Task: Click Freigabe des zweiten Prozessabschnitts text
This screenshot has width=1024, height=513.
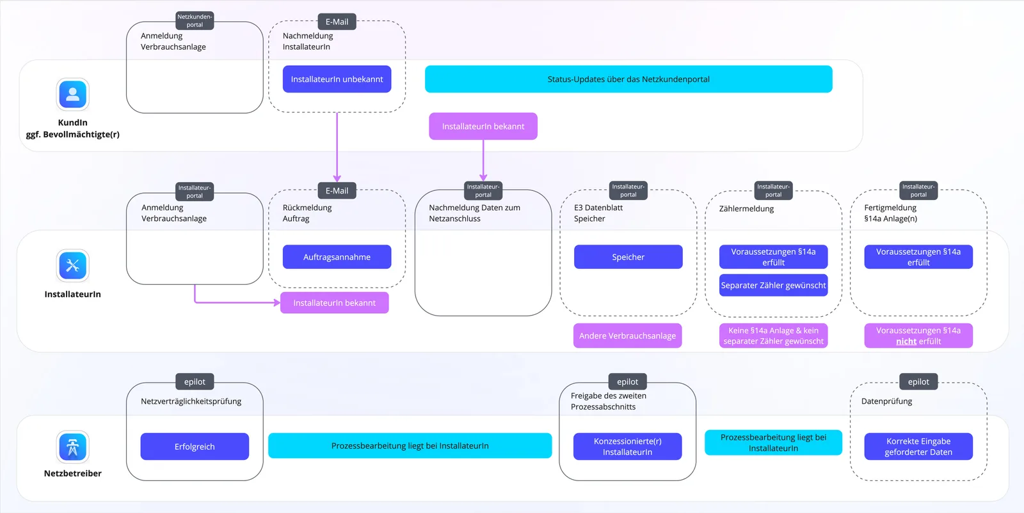Action: coord(609,401)
